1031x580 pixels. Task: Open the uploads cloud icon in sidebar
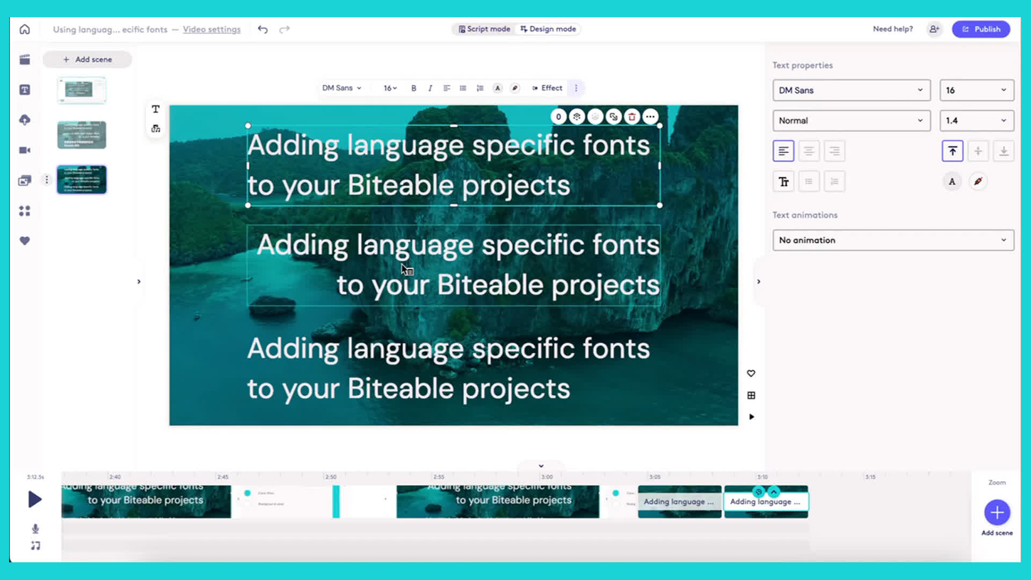coord(25,120)
